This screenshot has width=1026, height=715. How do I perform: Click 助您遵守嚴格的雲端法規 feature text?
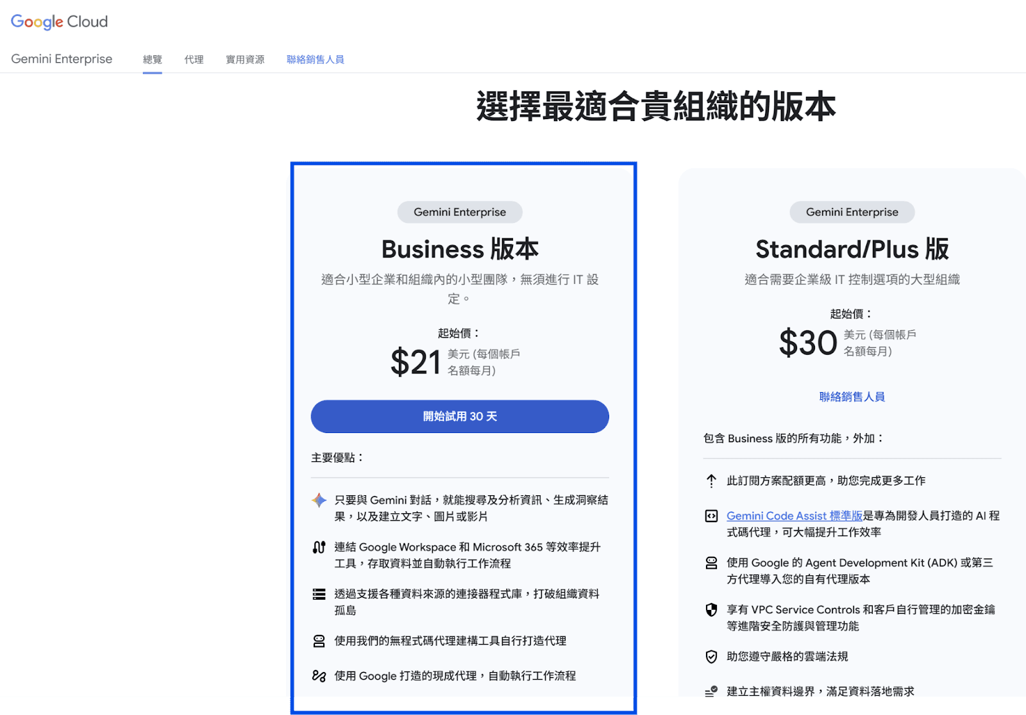tap(787, 657)
